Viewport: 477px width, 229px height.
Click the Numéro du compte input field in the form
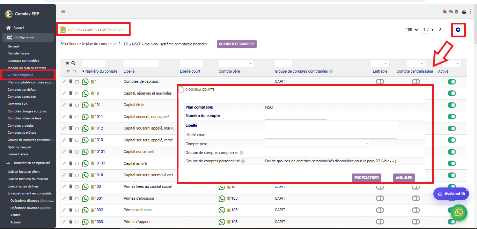pos(296,116)
